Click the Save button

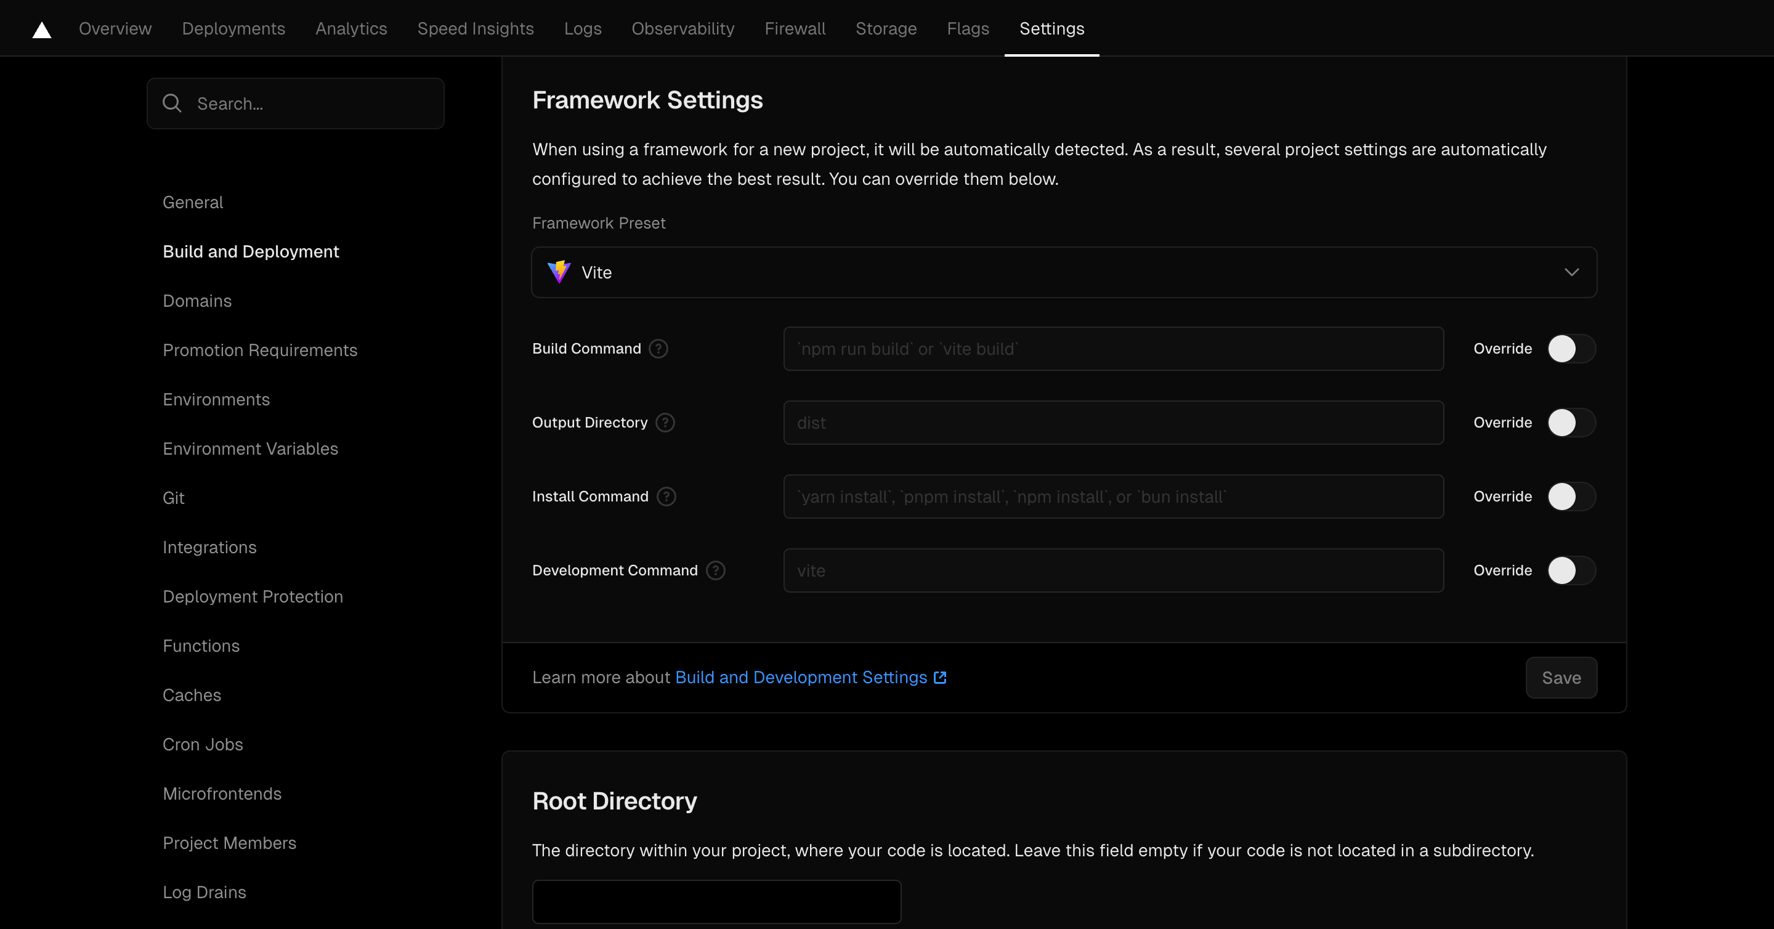point(1560,678)
